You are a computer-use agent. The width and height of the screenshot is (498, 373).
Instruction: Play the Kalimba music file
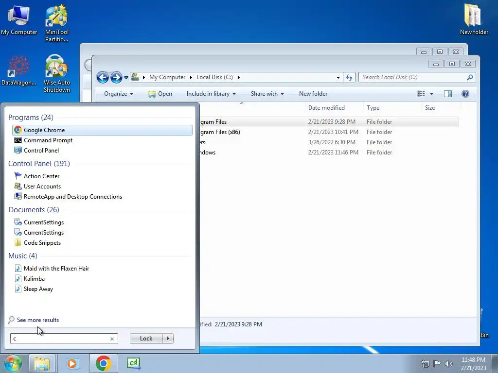pyautogui.click(x=34, y=278)
